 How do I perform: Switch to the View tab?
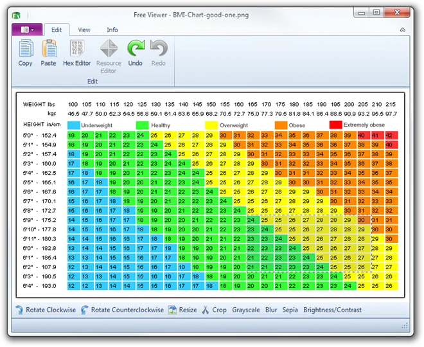(84, 30)
